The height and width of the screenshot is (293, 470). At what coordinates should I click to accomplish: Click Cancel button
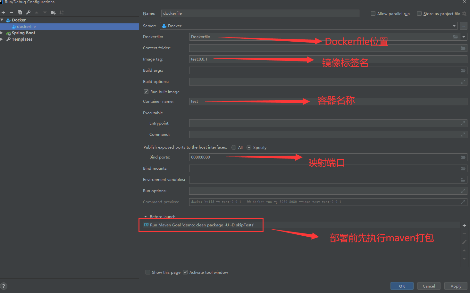[429, 286]
